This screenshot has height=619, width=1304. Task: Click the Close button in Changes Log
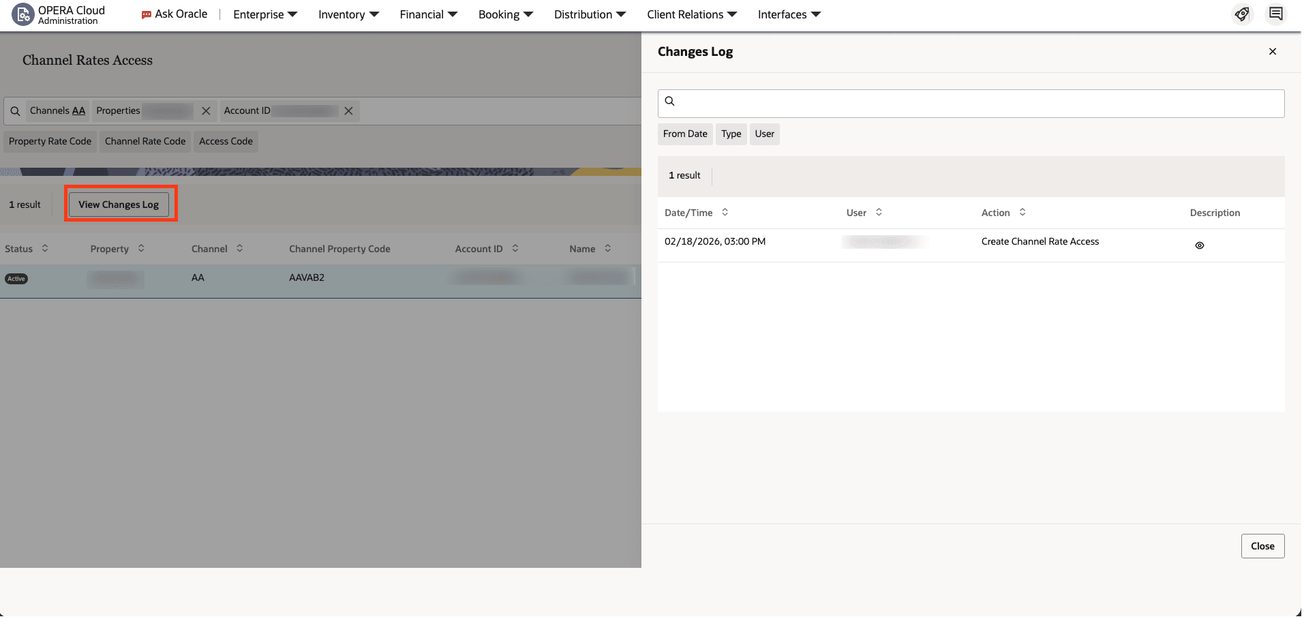[x=1262, y=547]
